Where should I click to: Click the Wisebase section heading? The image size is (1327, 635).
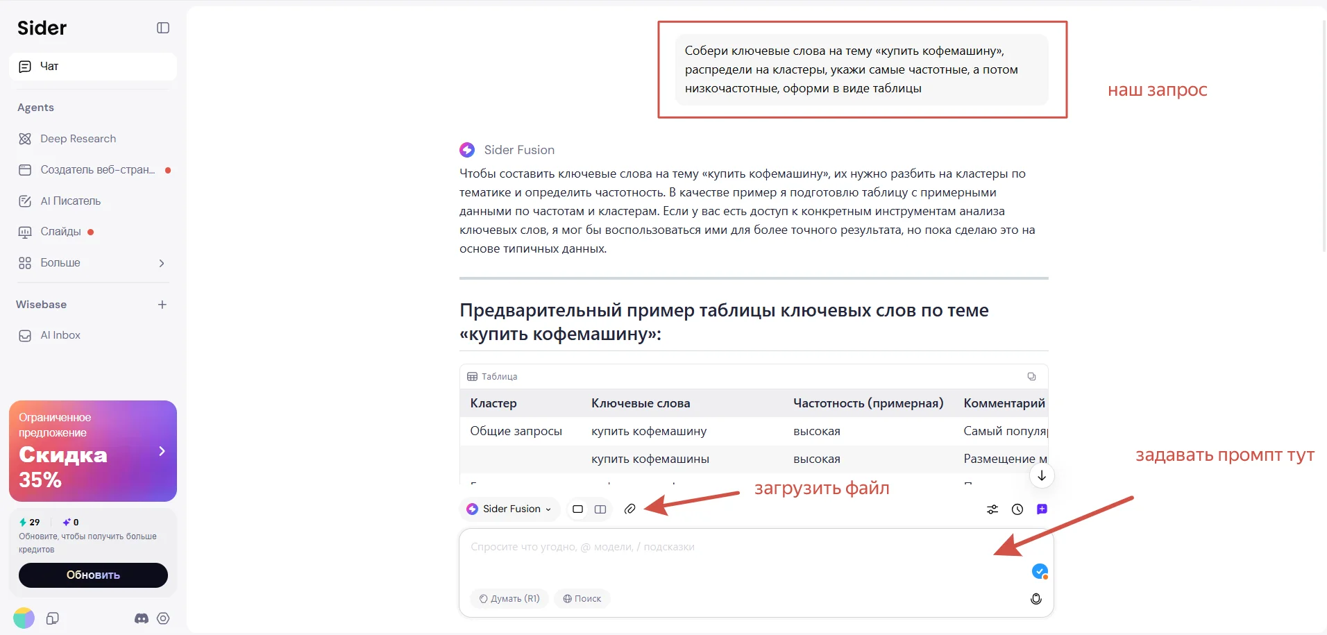42,305
